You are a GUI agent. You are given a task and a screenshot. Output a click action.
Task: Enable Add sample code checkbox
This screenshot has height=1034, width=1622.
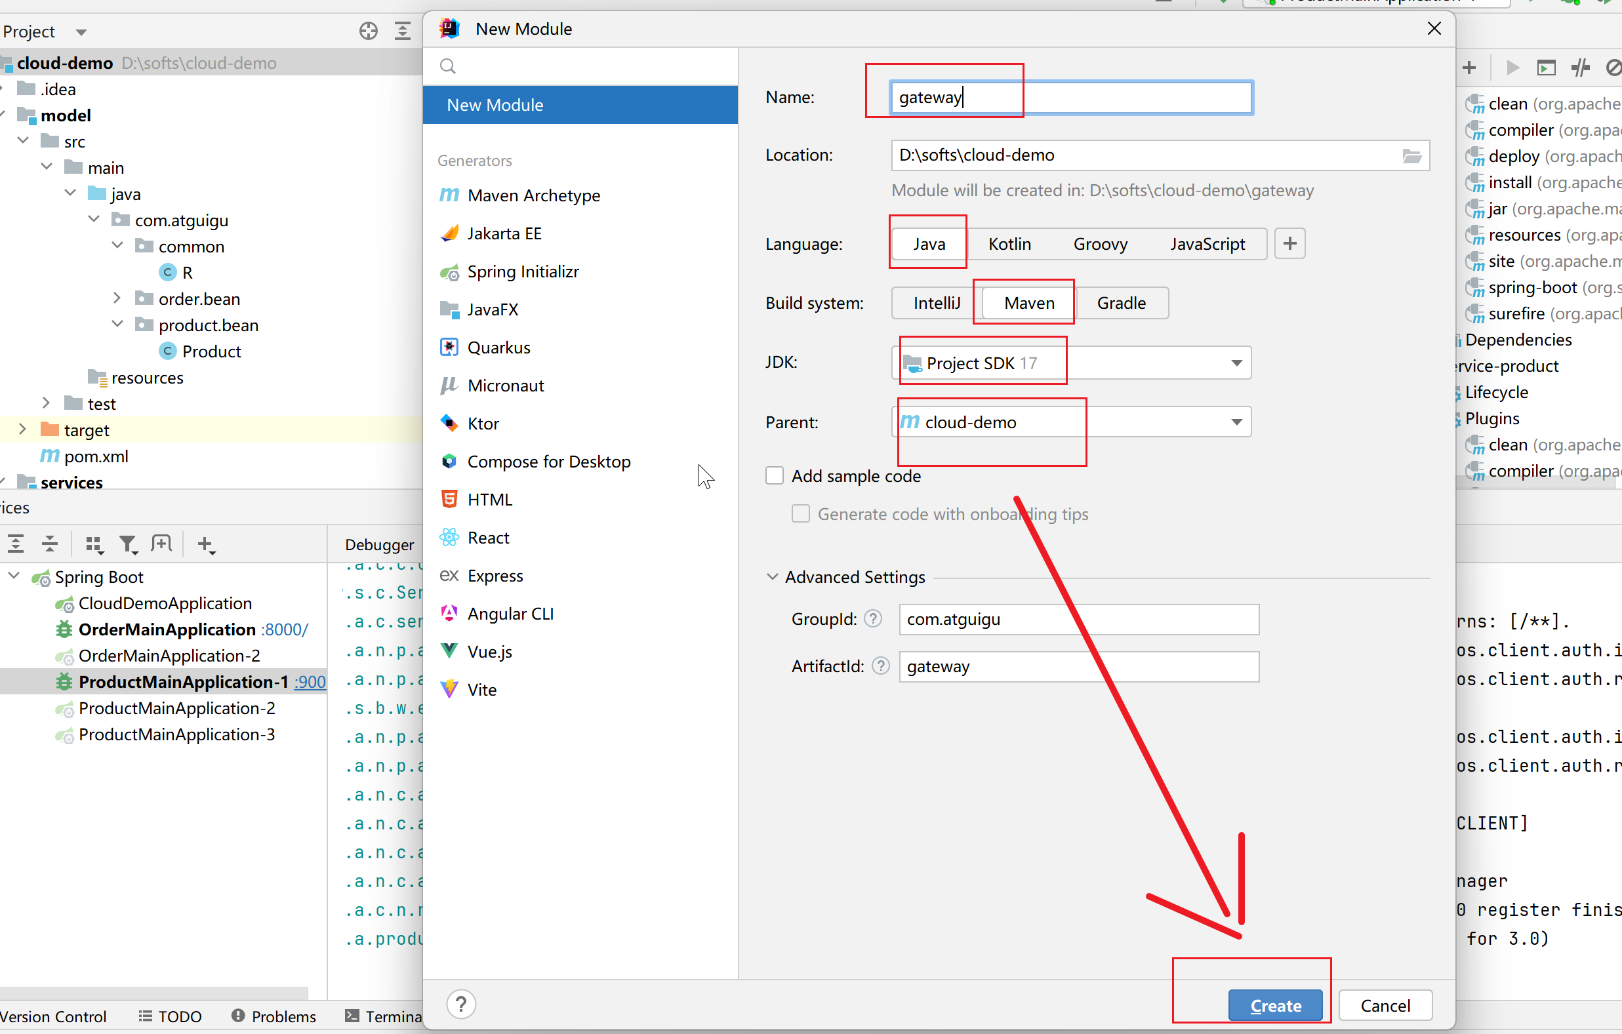[x=775, y=476]
